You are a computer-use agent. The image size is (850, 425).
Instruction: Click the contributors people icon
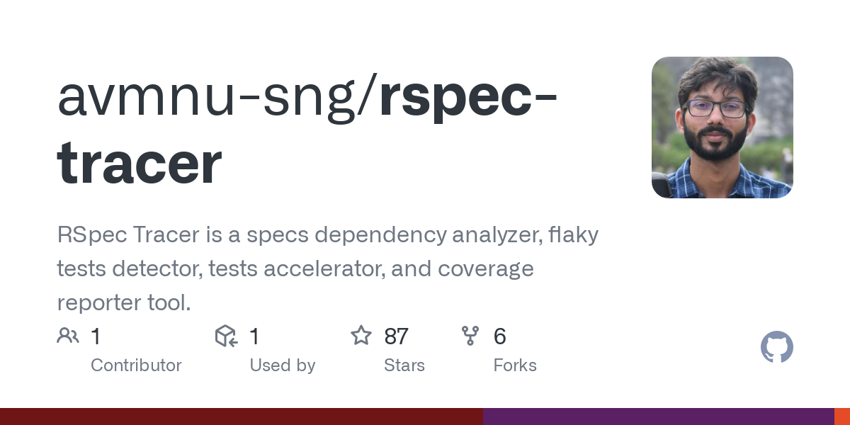click(x=68, y=336)
